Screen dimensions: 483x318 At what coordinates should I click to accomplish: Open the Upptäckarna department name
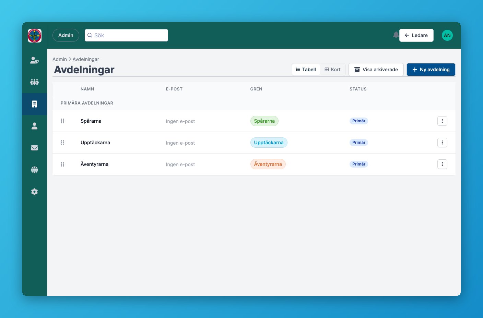[95, 143]
